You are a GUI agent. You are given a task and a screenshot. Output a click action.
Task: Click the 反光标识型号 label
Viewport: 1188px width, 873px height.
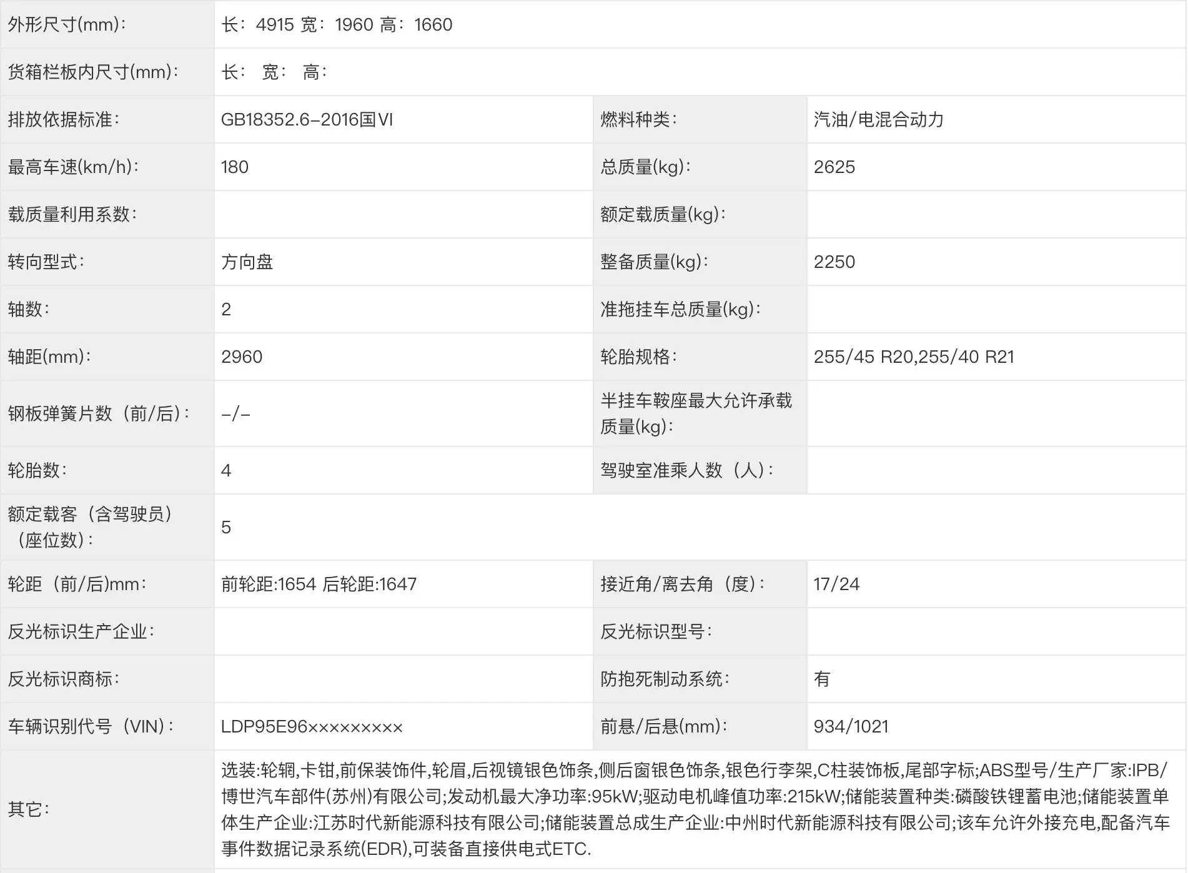[656, 631]
